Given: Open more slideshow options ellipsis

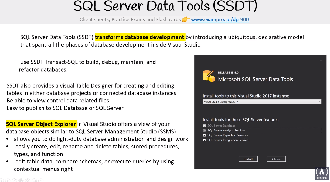Looking at the screenshot, I should point(41,180).
